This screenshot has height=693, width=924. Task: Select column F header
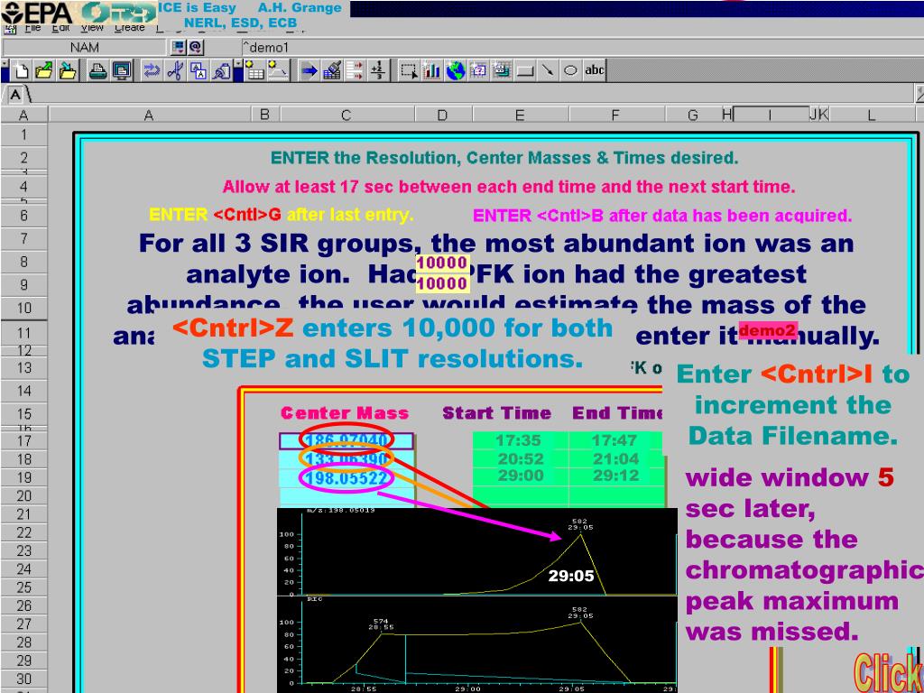[615, 115]
